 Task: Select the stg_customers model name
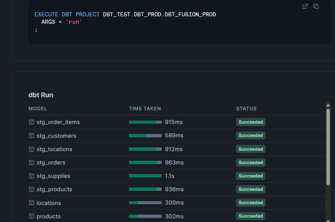[57, 136]
